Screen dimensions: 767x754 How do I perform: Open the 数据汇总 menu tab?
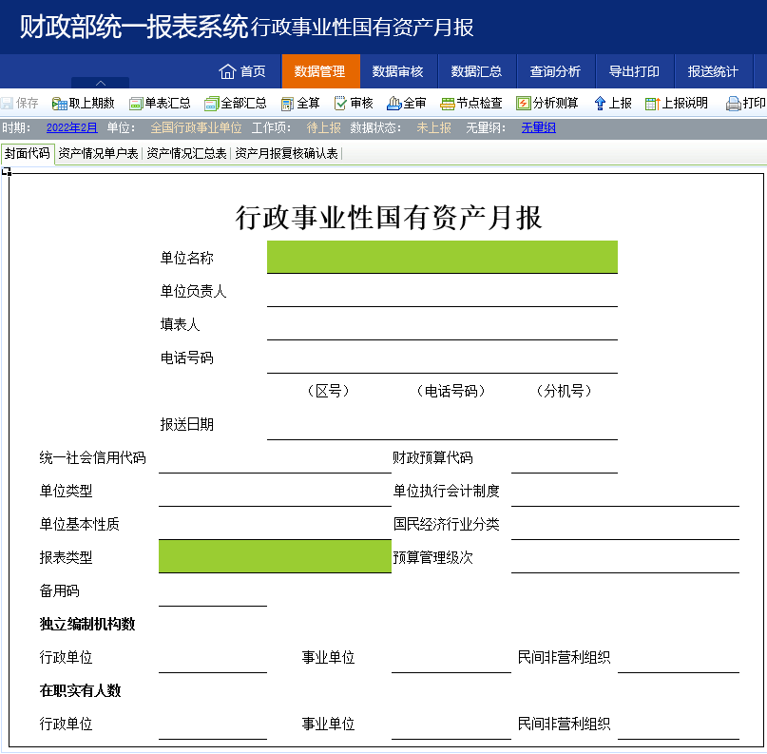pyautogui.click(x=477, y=71)
